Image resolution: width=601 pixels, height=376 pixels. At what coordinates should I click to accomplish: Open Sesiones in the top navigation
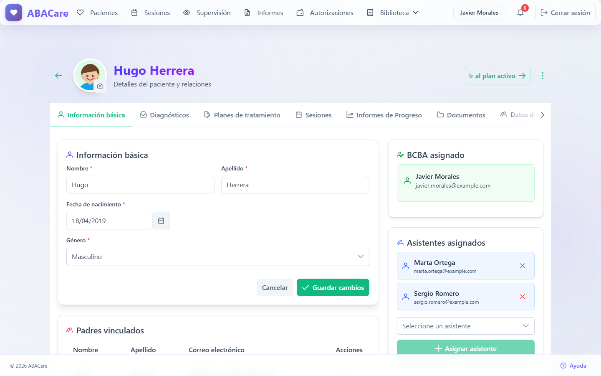pos(151,13)
